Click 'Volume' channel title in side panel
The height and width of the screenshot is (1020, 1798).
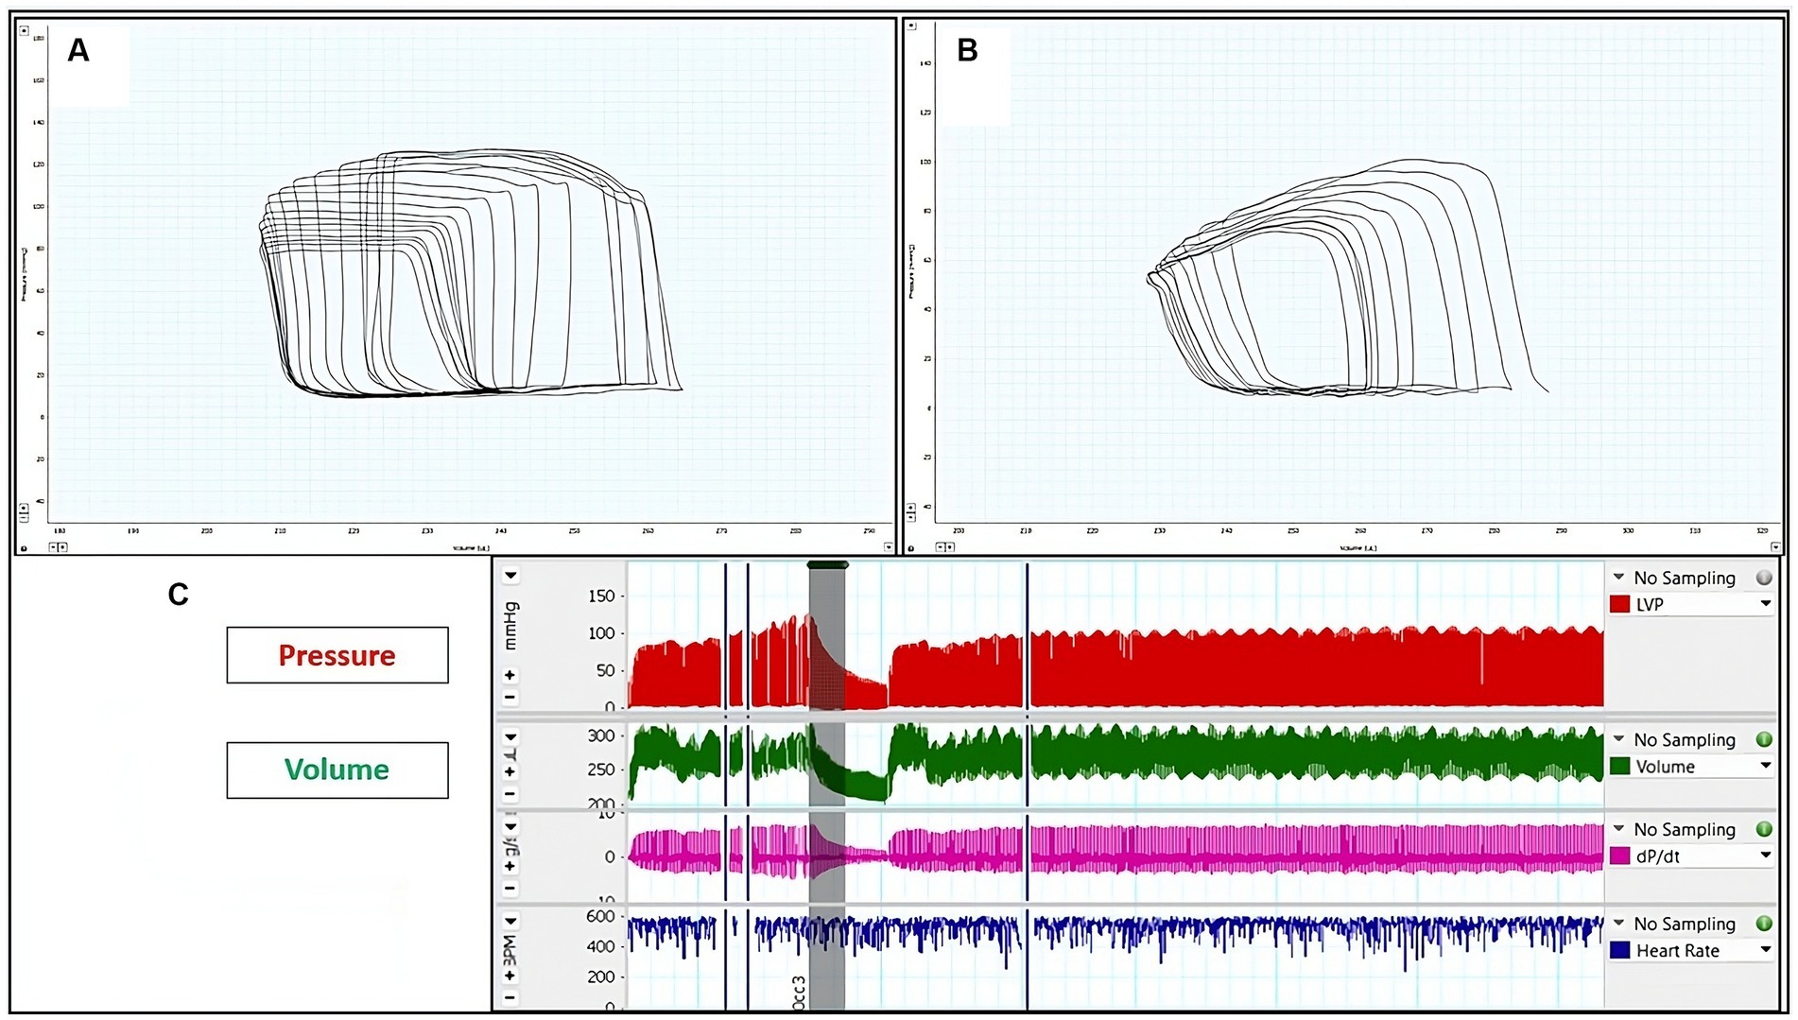click(1666, 767)
